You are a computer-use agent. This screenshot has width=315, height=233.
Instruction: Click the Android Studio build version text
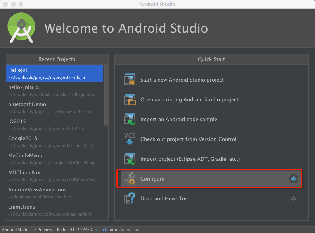[47, 230]
